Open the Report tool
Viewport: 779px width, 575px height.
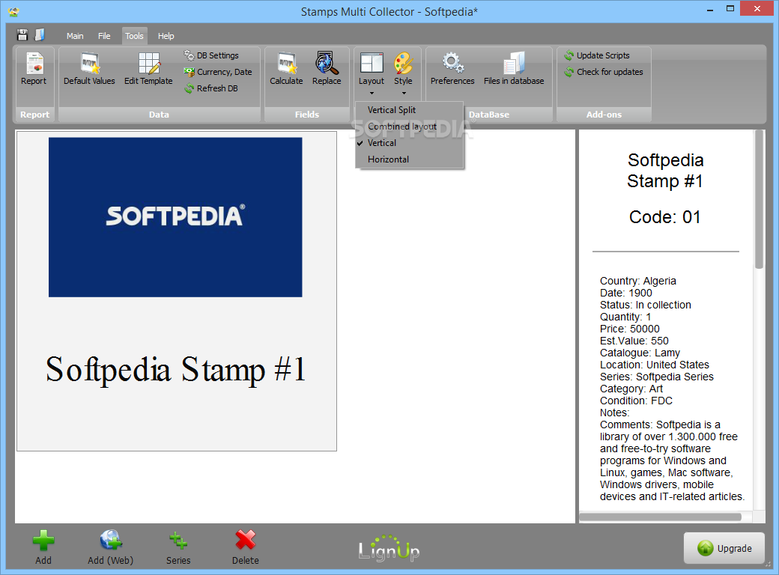pyautogui.click(x=34, y=69)
